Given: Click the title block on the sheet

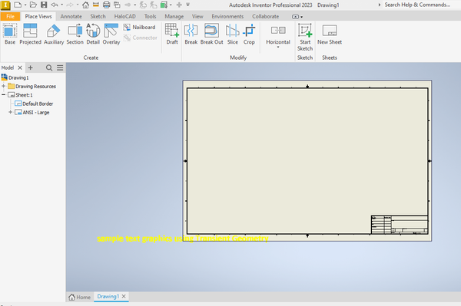Looking at the screenshot, I should click(x=400, y=225).
